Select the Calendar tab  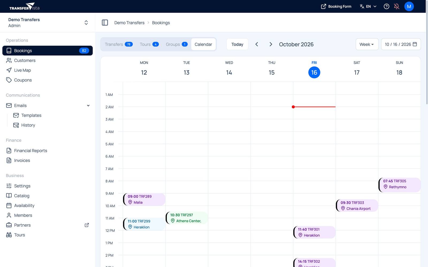pos(203,44)
